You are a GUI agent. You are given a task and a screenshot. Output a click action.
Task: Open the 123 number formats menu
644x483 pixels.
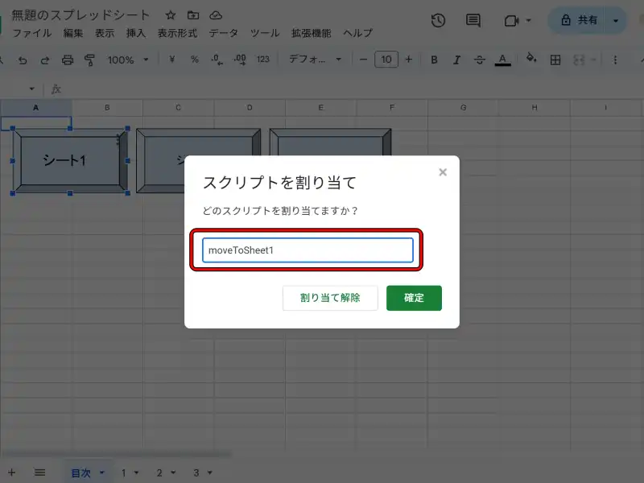coord(263,60)
